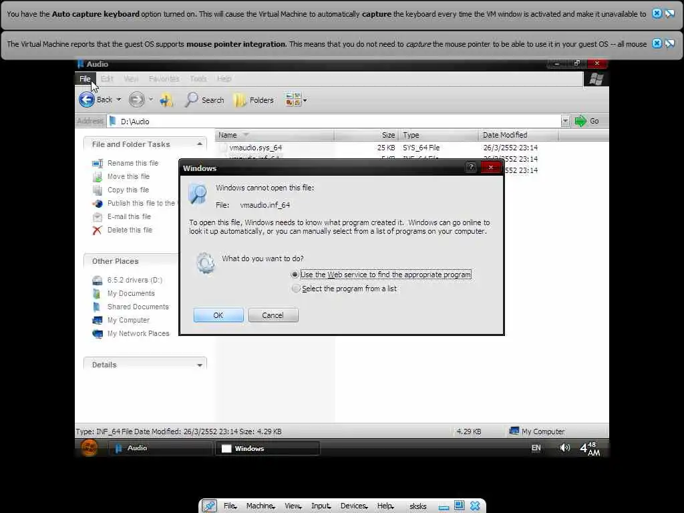The width and height of the screenshot is (684, 513).
Task: Choose Select the program from a list
Action: click(296, 289)
